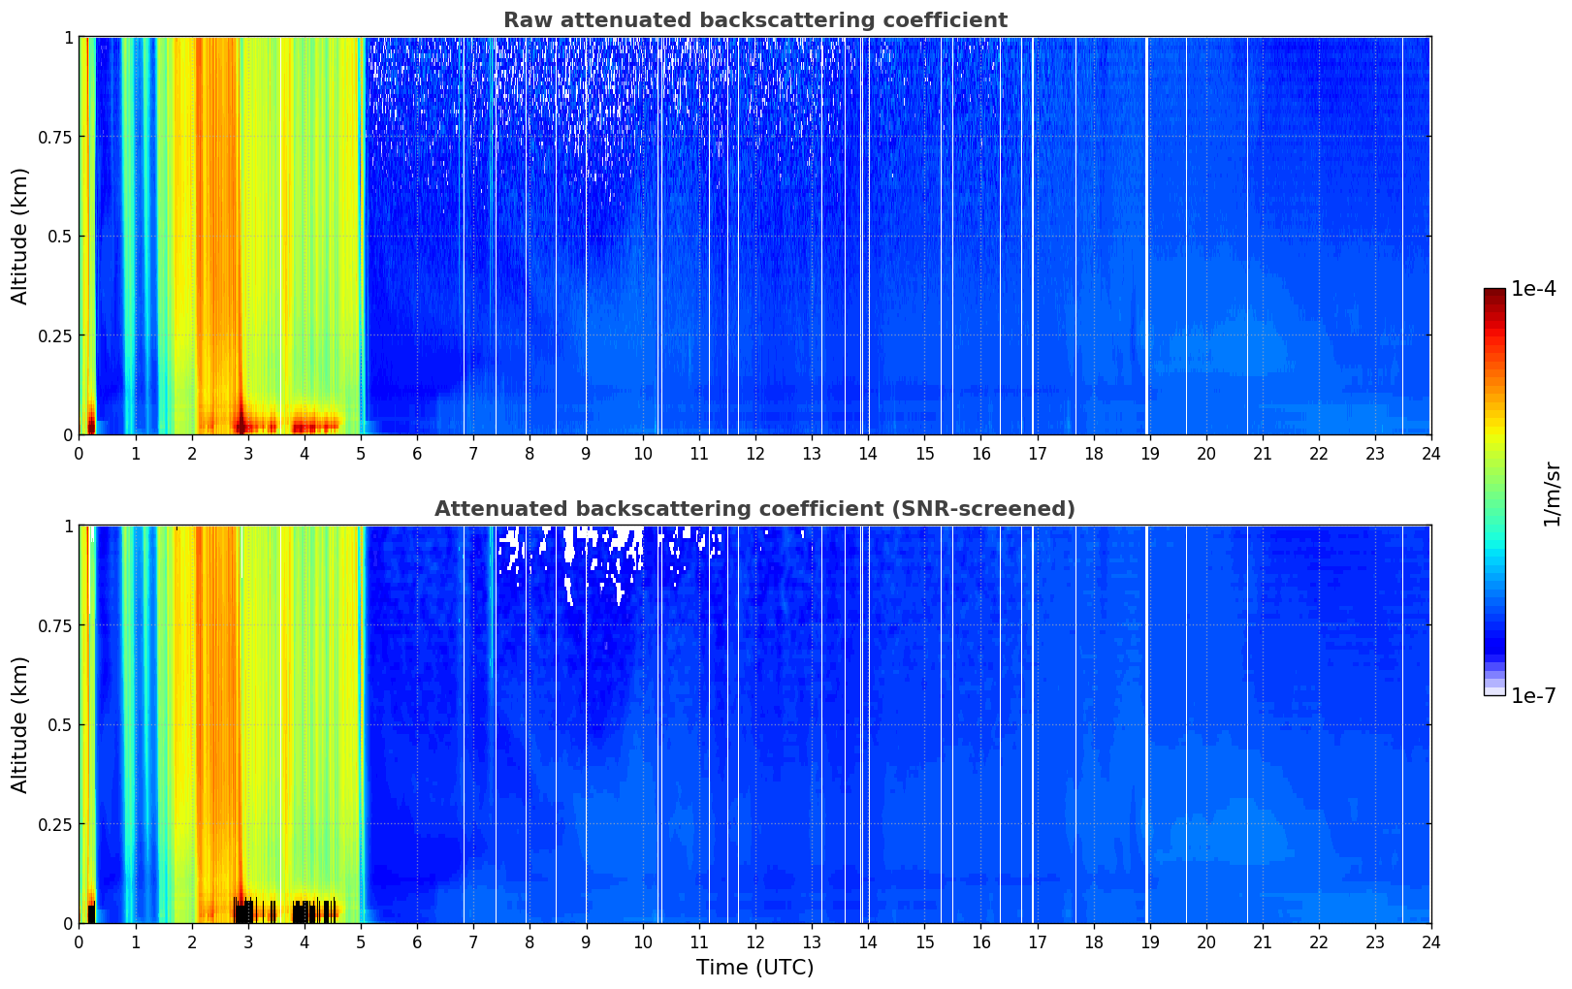Click the 0.5 altitude tick on bottom plot
Image resolution: width=1572 pixels, height=989 pixels.
58,724
